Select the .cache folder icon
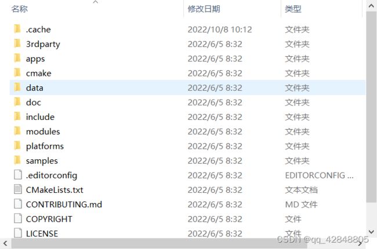The width and height of the screenshot is (377, 249). (x=17, y=29)
